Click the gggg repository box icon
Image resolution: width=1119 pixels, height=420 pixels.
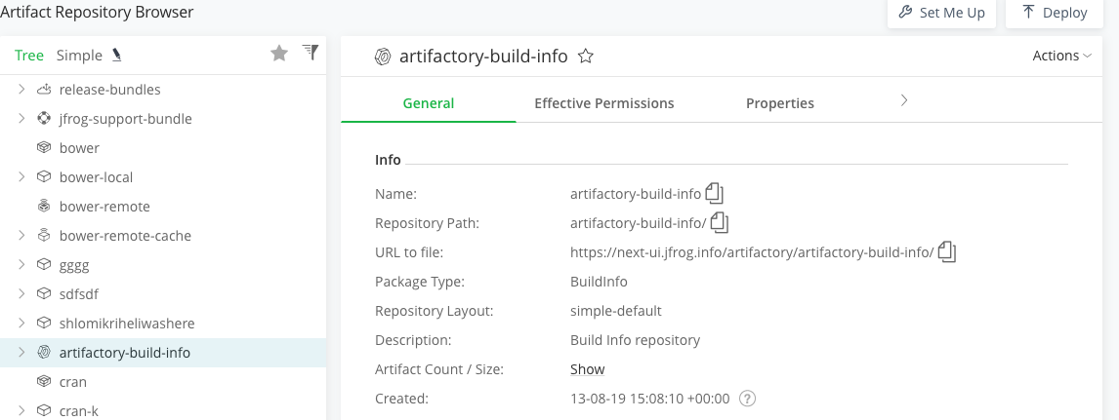(x=44, y=264)
